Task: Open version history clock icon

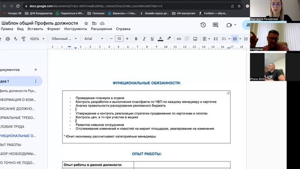Action: click(203, 25)
